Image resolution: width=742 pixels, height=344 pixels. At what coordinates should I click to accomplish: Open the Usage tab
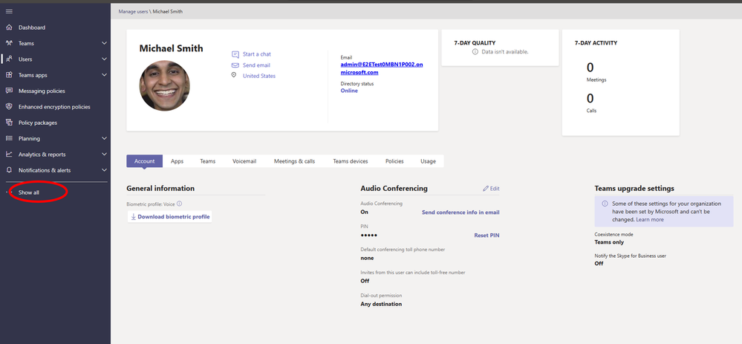coord(429,161)
